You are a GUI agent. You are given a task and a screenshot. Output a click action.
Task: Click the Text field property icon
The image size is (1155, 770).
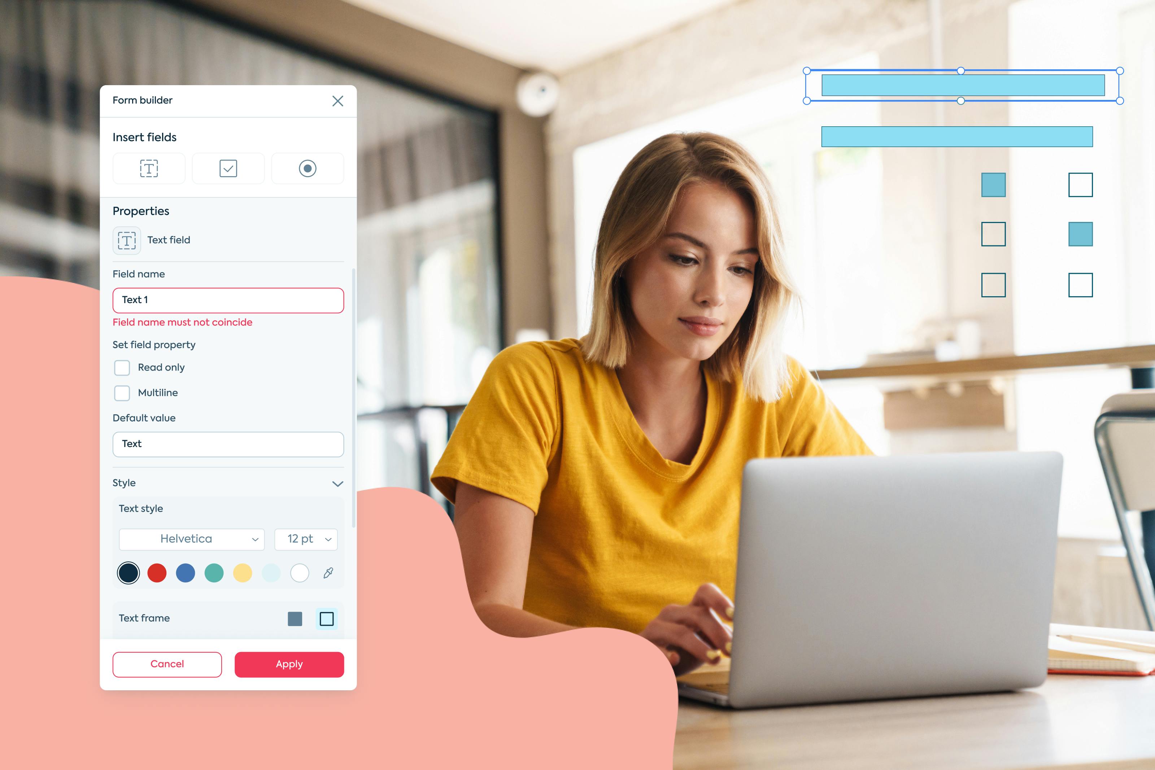point(127,240)
